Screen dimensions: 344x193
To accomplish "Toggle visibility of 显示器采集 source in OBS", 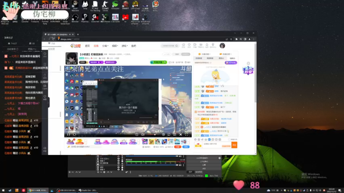I will [119, 163].
